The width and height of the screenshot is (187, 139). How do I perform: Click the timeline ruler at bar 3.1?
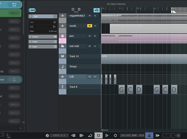click(138, 8)
